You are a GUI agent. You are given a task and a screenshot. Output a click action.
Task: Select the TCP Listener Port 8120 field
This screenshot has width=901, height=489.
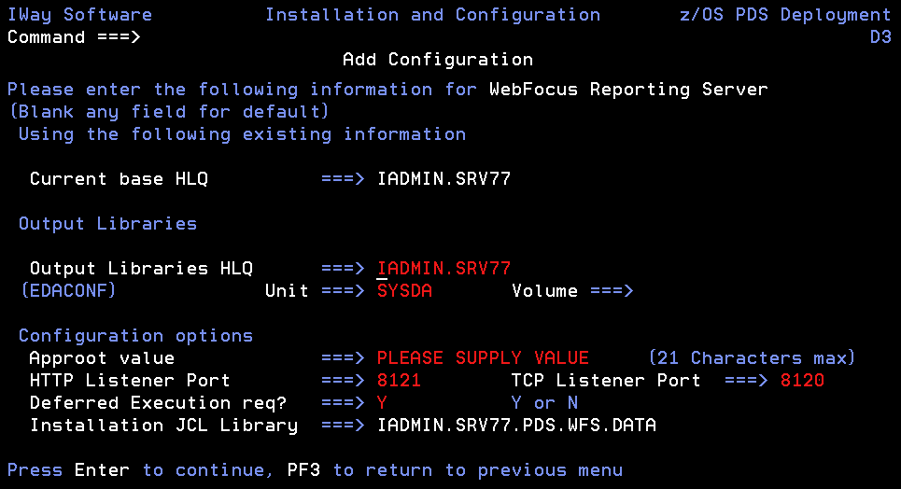802,381
